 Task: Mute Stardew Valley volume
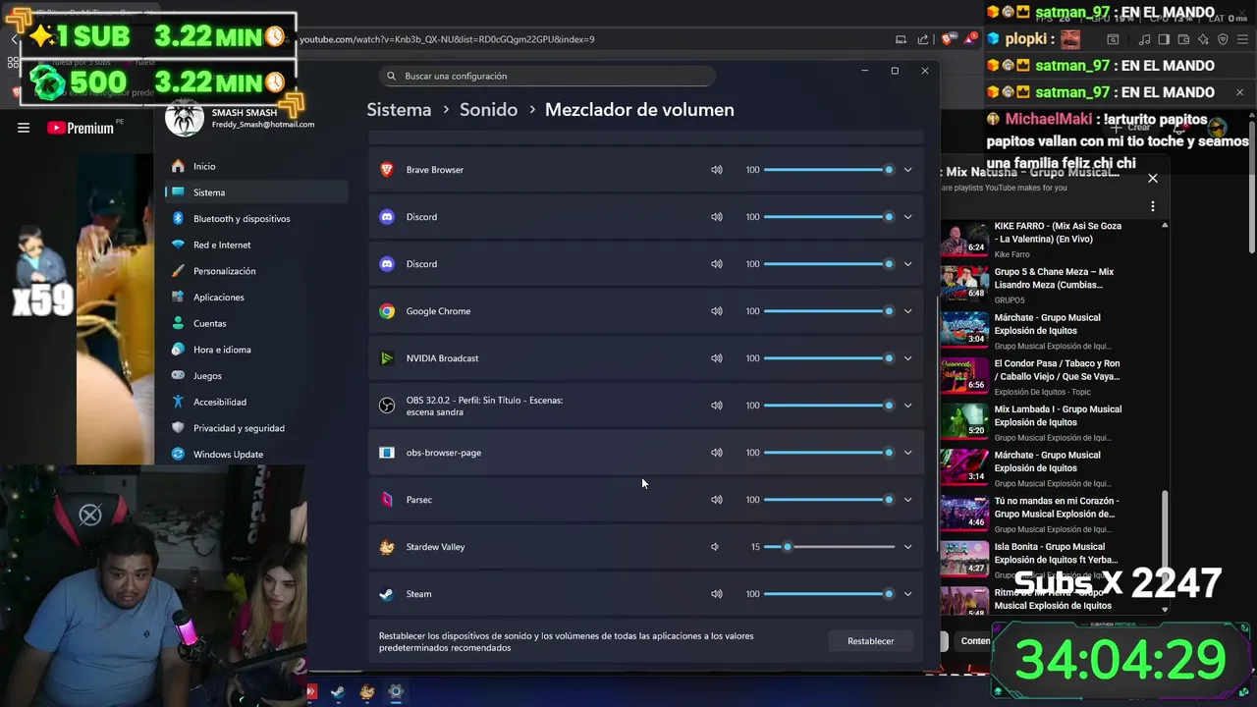click(x=715, y=547)
